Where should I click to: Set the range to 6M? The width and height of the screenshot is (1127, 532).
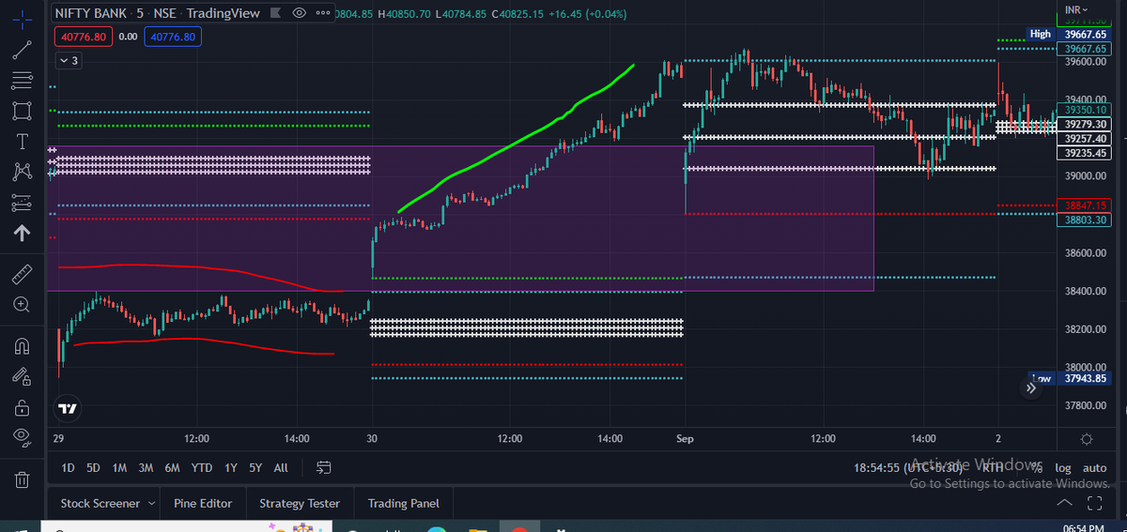pos(172,467)
